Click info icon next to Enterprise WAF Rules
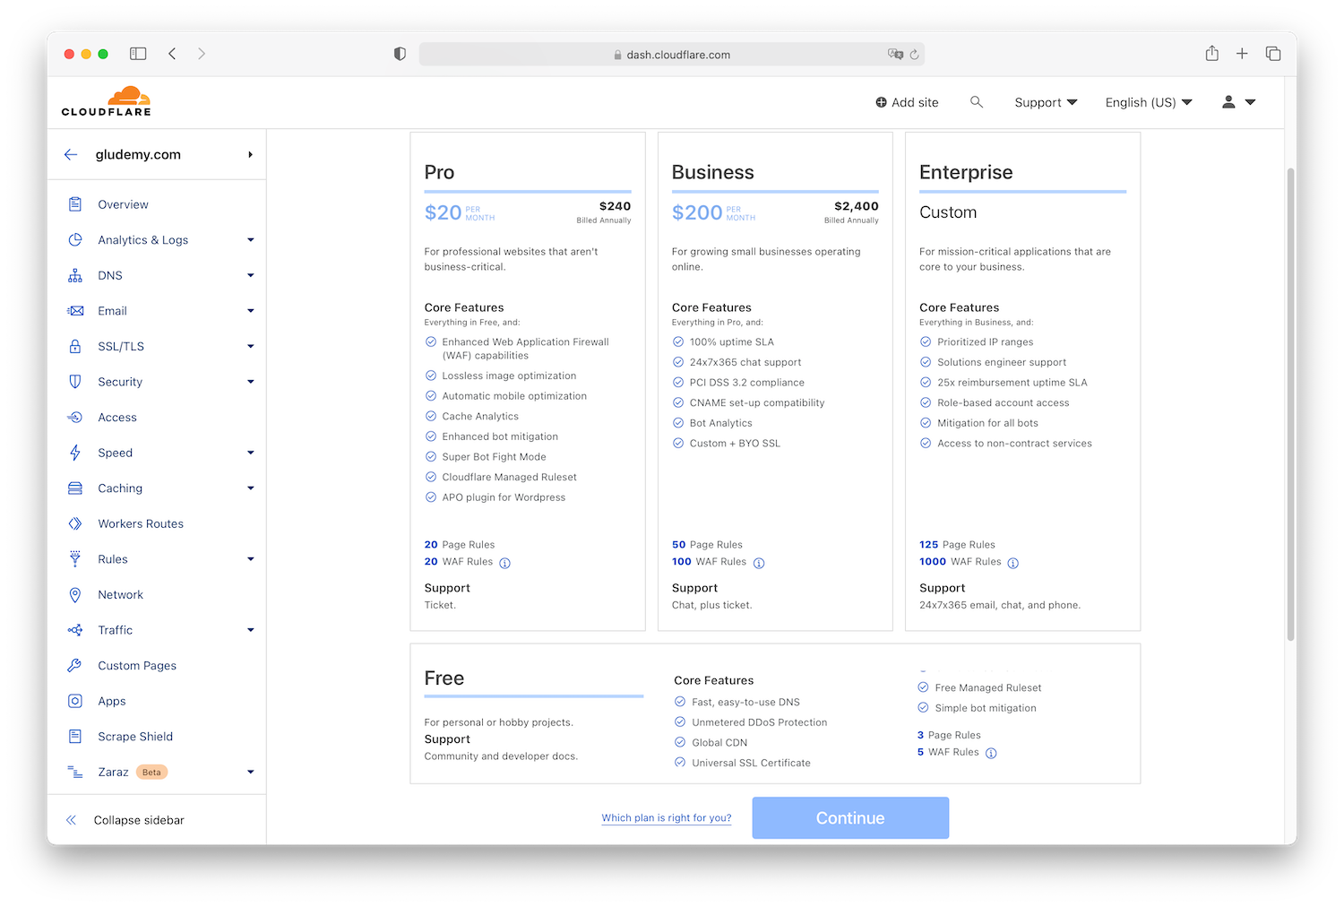The width and height of the screenshot is (1344, 907). tap(1013, 563)
